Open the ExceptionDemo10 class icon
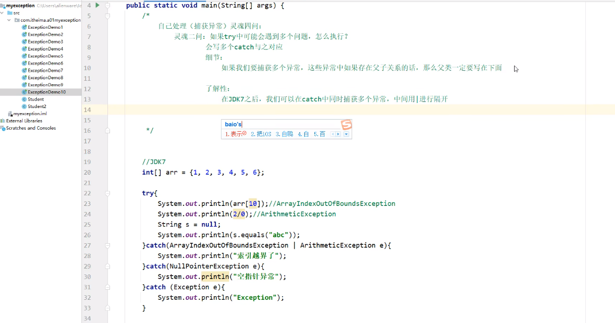 (24, 92)
